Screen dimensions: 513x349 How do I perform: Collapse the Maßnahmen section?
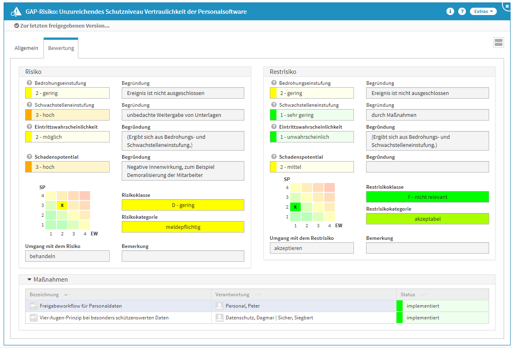point(30,280)
